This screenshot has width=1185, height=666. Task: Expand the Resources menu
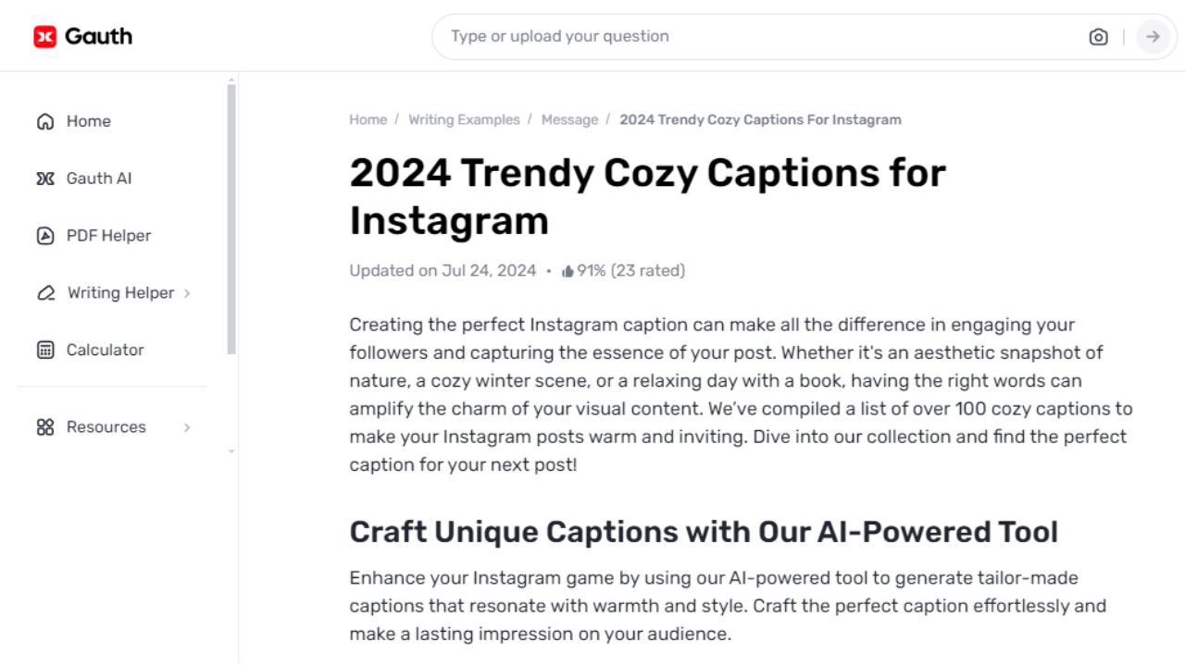tap(188, 426)
